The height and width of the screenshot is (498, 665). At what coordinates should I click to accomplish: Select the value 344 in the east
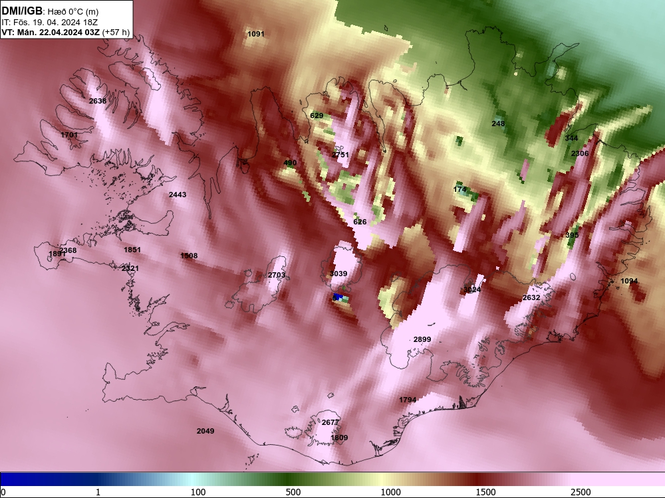pyautogui.click(x=571, y=138)
